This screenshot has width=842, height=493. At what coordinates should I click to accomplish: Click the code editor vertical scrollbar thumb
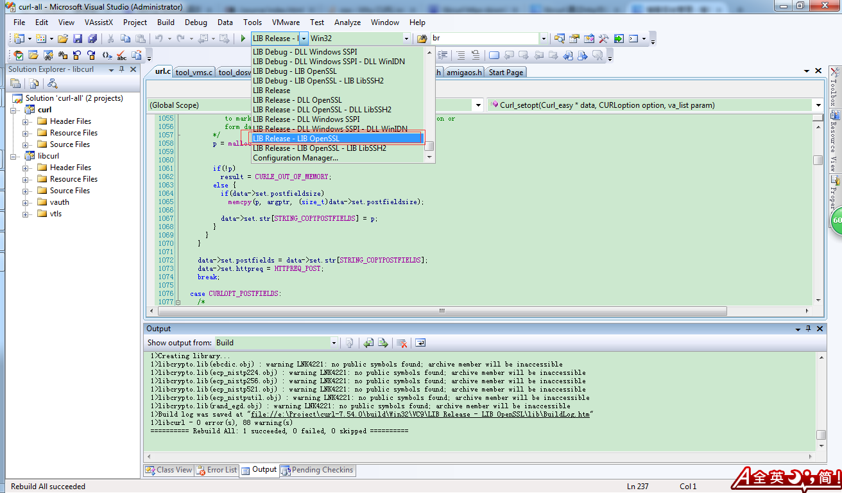point(818,160)
